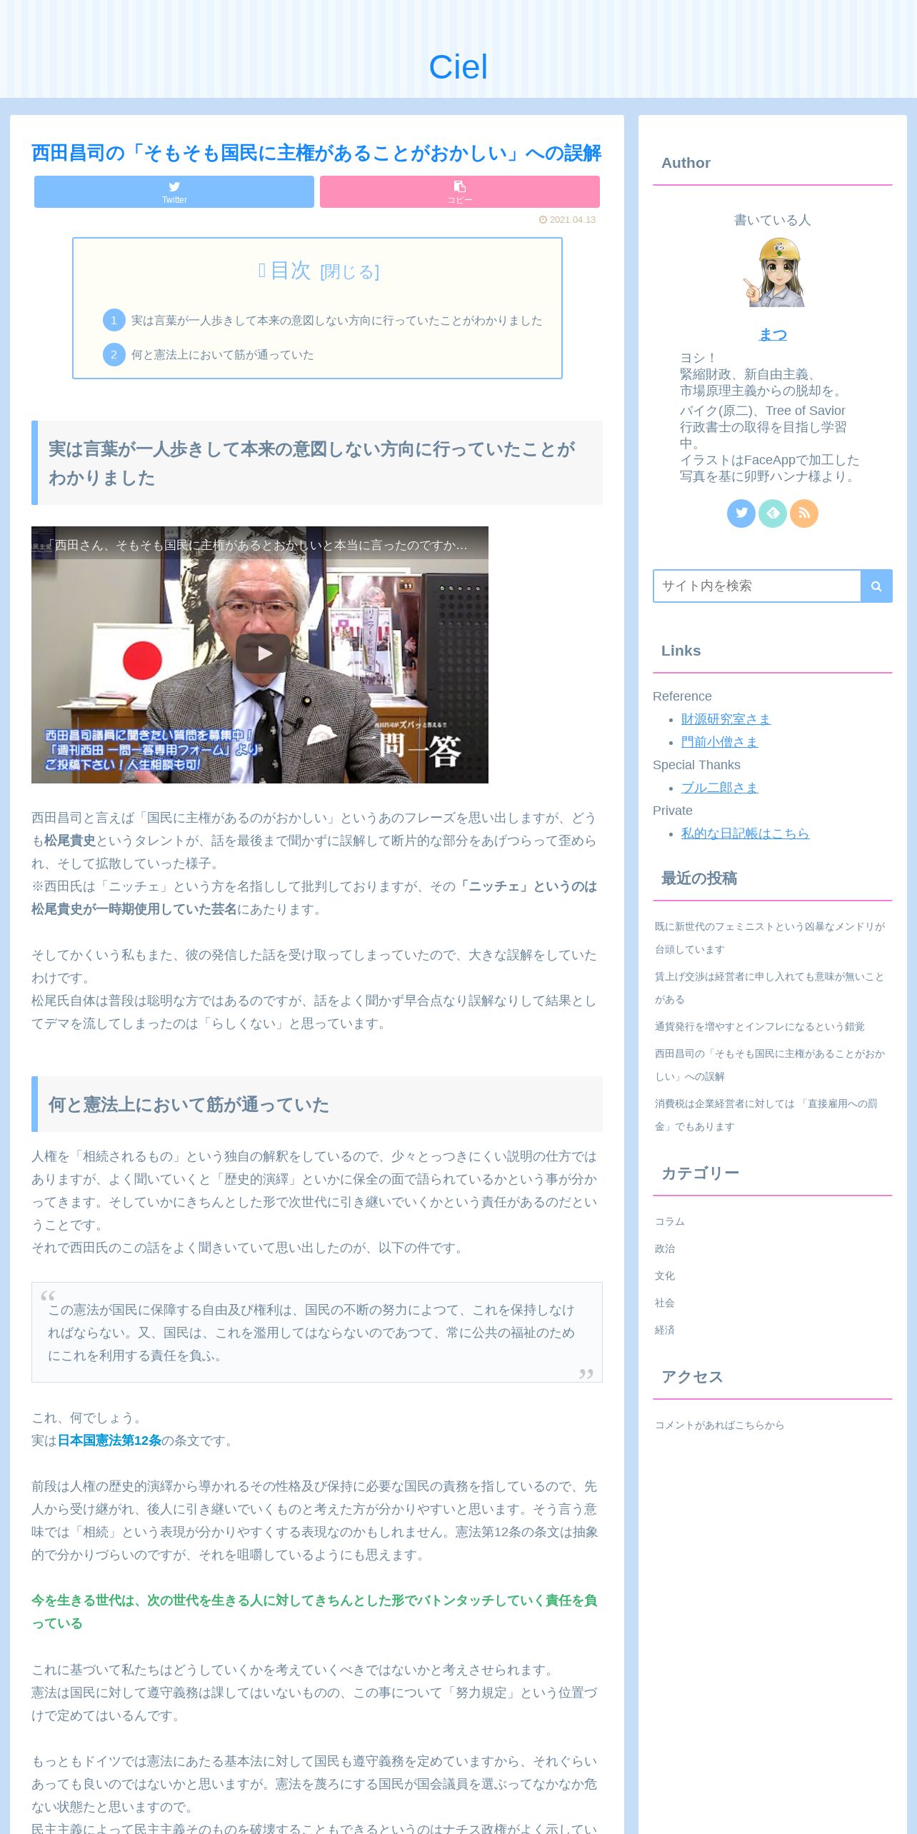This screenshot has width=917, height=1834.
Task: Play the embedded YouTube video
Action: [263, 653]
